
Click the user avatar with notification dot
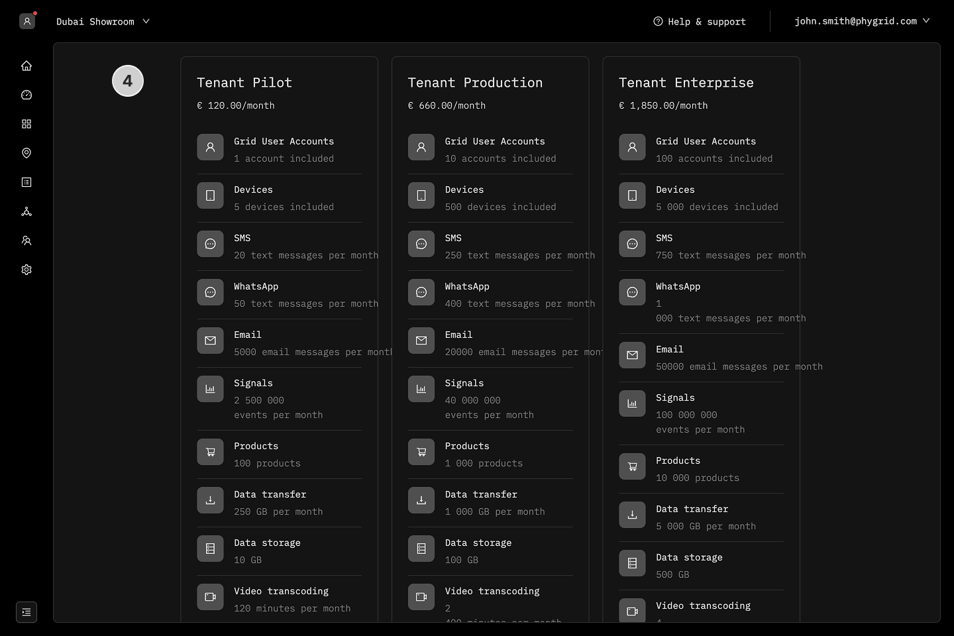(x=27, y=21)
